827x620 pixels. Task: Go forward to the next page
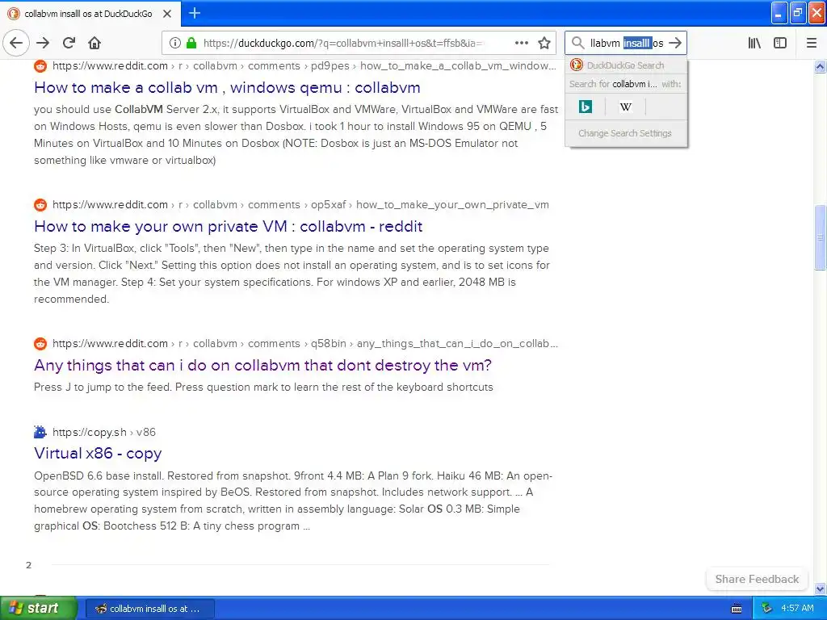click(43, 44)
